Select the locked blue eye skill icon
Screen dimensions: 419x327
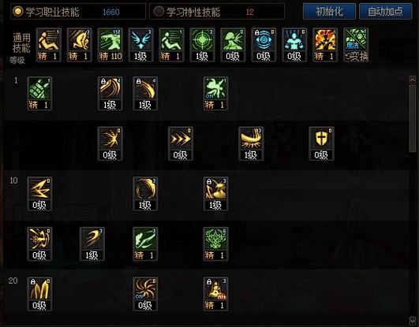click(x=264, y=45)
